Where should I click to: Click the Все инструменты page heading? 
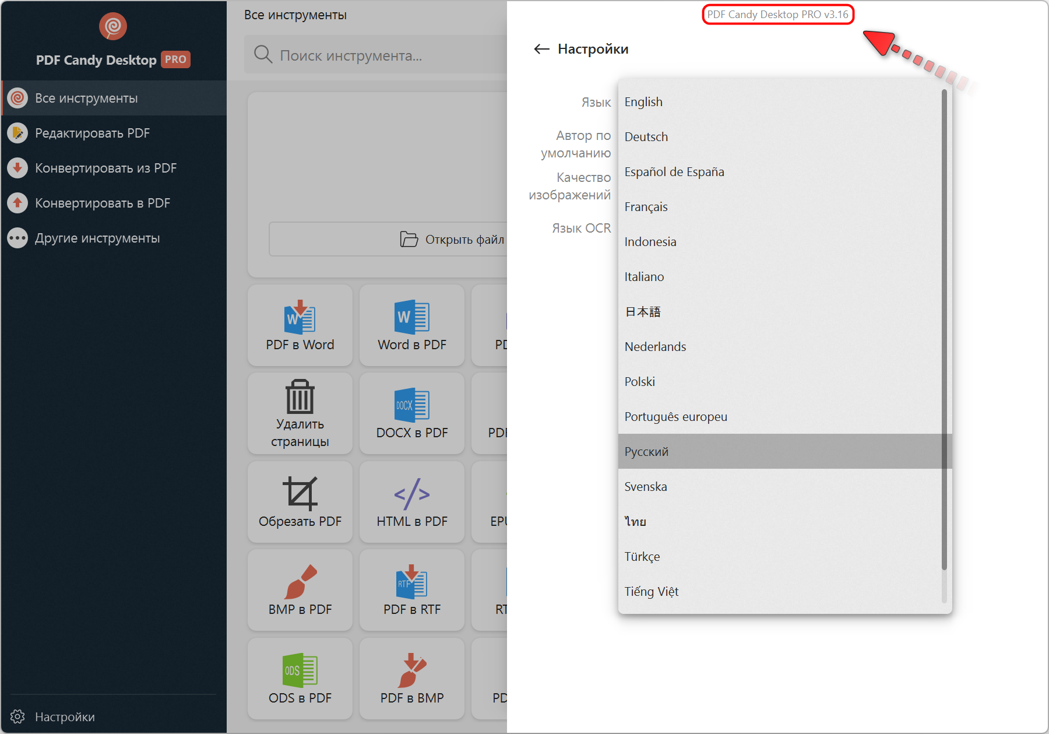tap(295, 15)
